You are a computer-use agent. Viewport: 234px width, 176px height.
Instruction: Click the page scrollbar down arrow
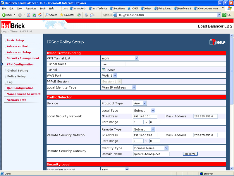pos(232,168)
